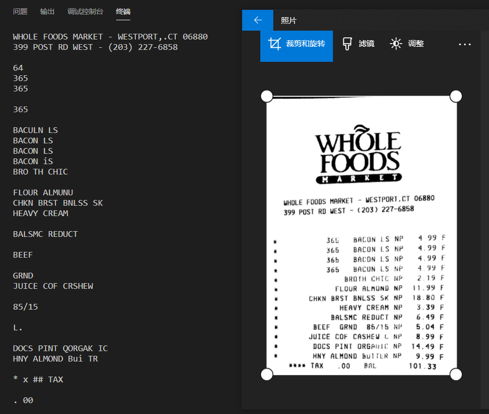The height and width of the screenshot is (414, 489).
Task: Click receipt row 'FLOUR ALMOND NP 11.99'
Action: 389,288
